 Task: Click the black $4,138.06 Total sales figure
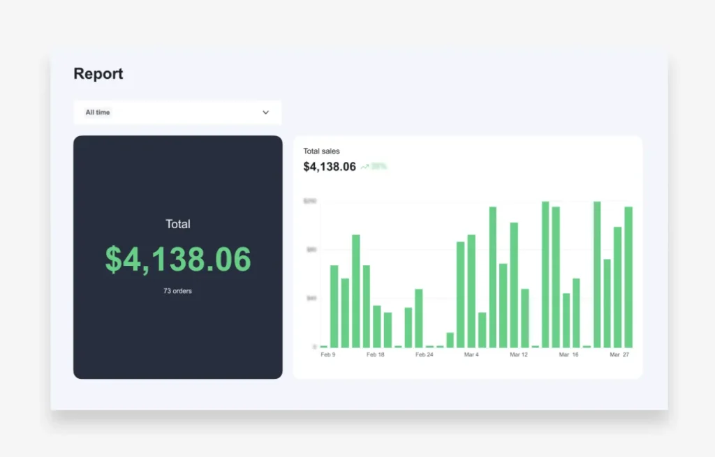tap(330, 167)
